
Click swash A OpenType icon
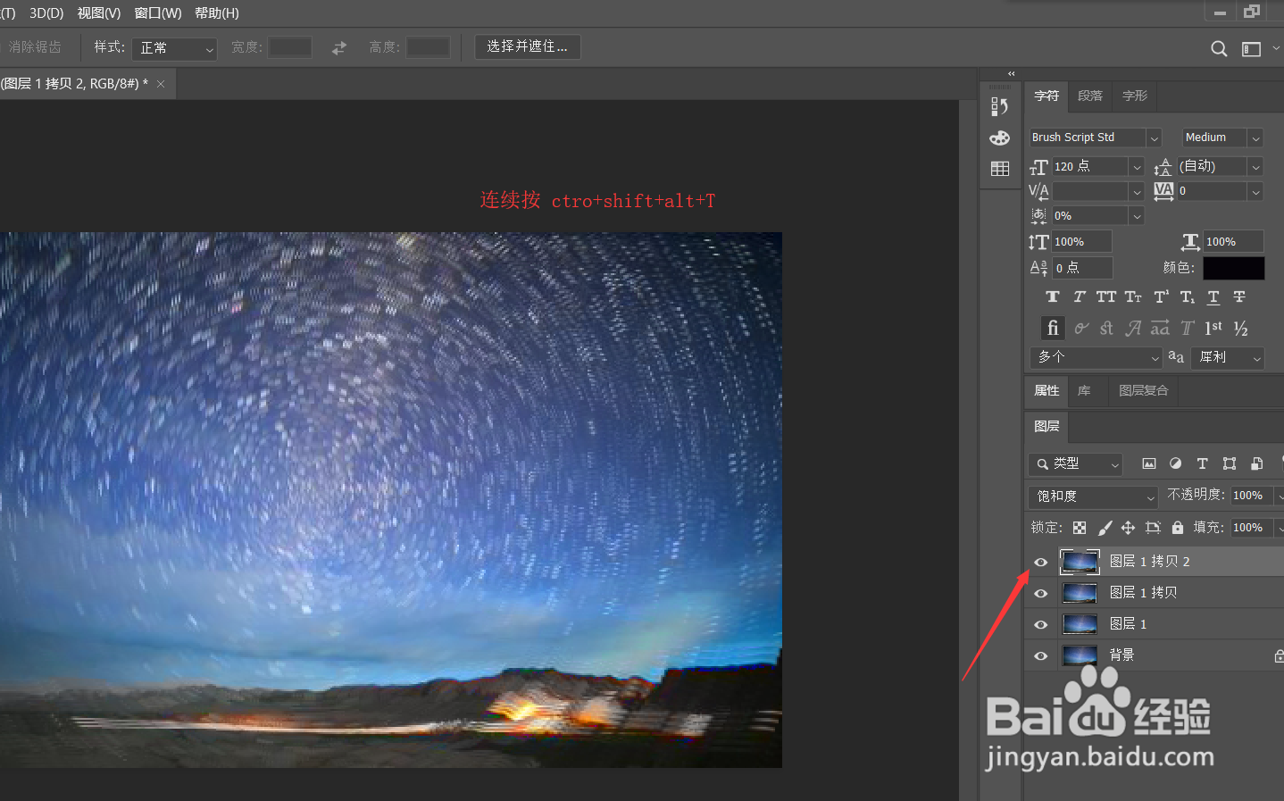click(x=1133, y=329)
